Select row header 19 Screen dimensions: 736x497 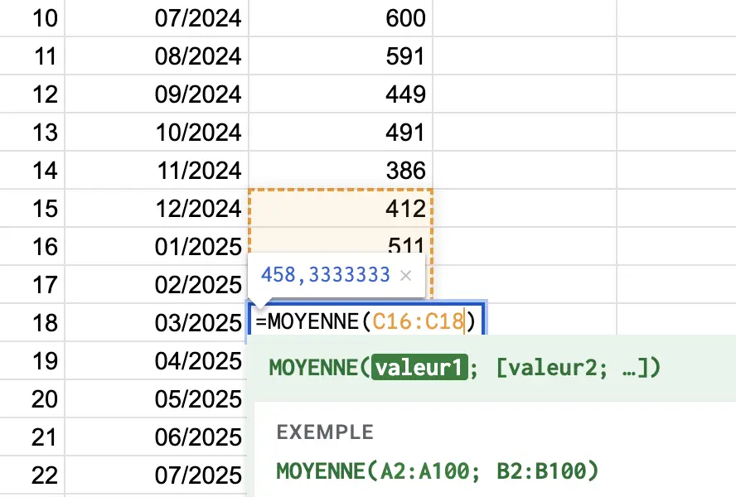pyautogui.click(x=32, y=360)
